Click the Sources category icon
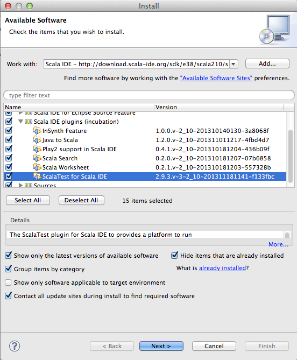 click(x=29, y=185)
